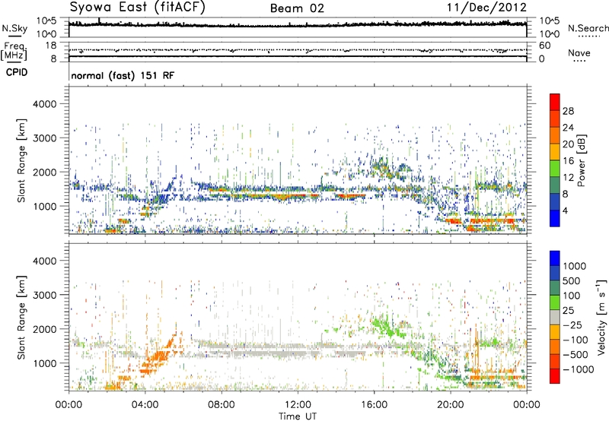Select the 'Velocity [m s-1]' colorbar title
The height and width of the screenshot is (421, 609).
coord(601,317)
